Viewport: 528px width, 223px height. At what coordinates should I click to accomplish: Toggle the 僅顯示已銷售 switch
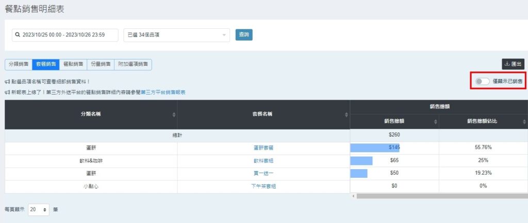(x=483, y=81)
